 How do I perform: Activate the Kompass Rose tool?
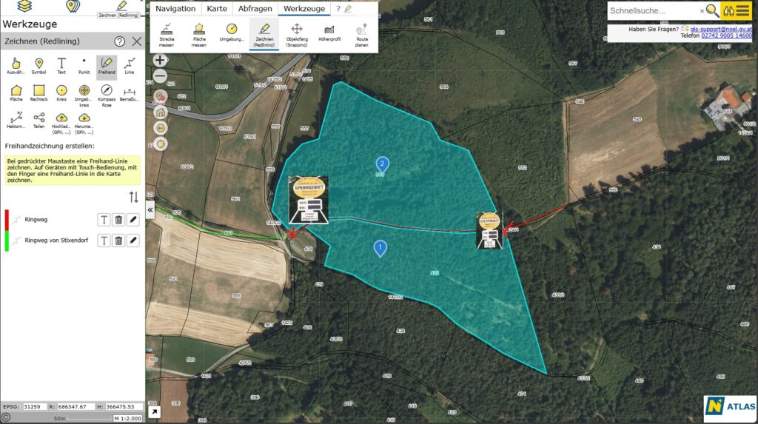point(106,93)
